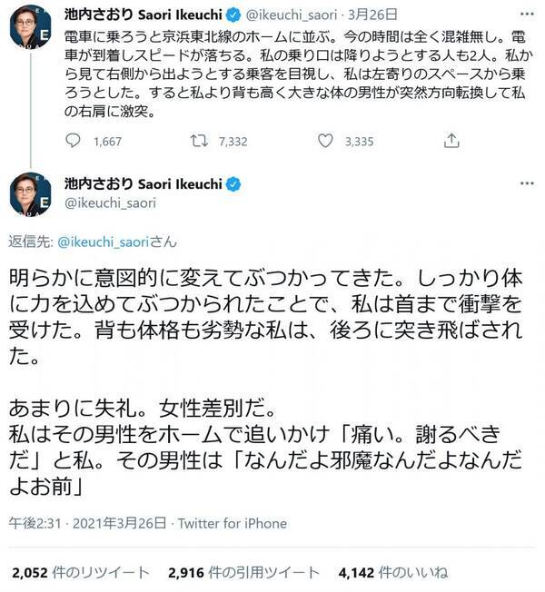Viewport: 545px width, 592px height.
Task: Click verified badge on the second tweet
Action: point(234,184)
